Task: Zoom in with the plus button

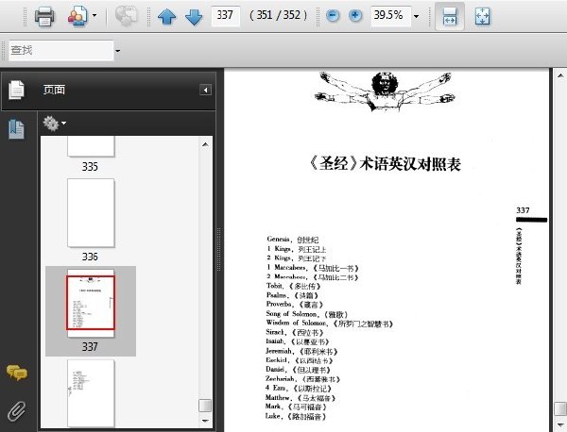Action: tap(355, 15)
